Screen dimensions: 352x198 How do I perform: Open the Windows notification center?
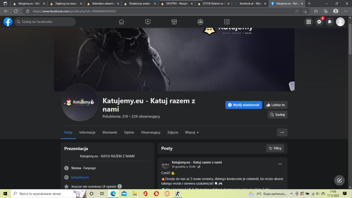(x=345, y=193)
